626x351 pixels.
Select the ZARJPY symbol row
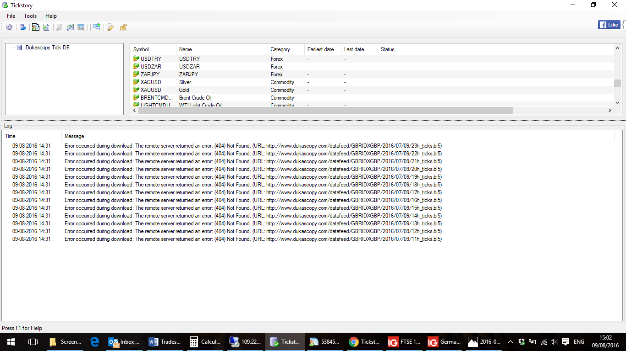pos(372,74)
